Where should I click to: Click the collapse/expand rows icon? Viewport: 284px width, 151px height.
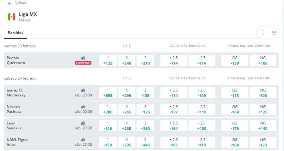pyautogui.click(x=263, y=33)
